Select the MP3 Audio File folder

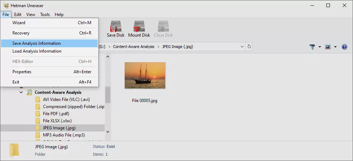64,135
